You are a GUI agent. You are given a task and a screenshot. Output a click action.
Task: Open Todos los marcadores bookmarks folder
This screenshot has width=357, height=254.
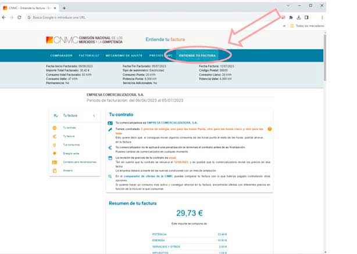308,26
